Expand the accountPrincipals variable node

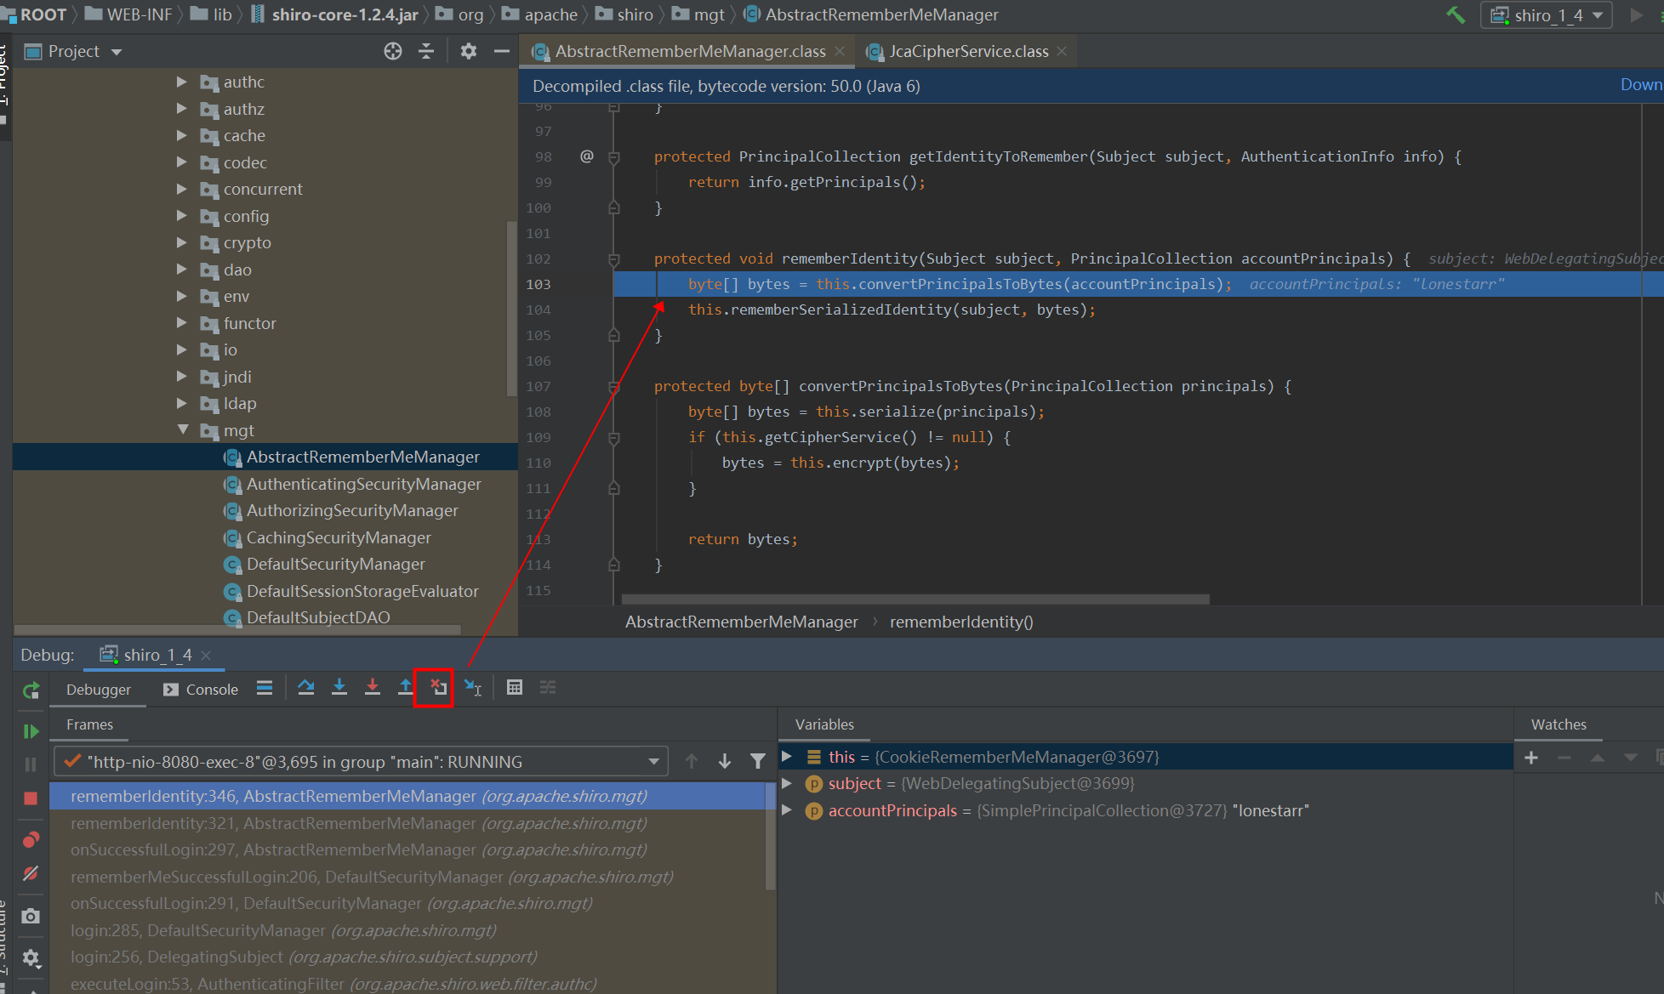click(787, 809)
